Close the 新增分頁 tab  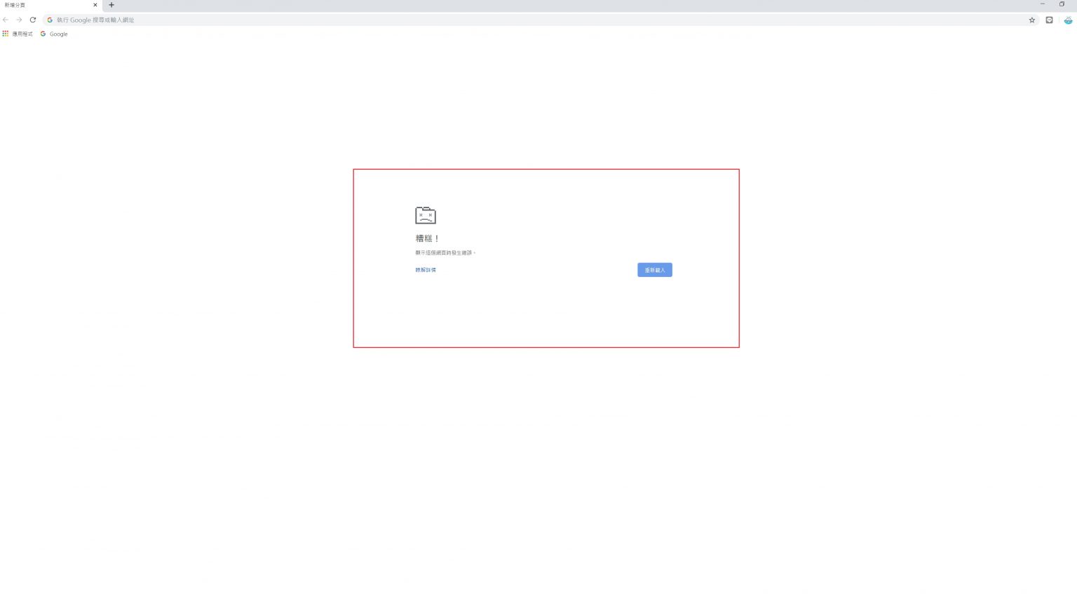(95, 5)
